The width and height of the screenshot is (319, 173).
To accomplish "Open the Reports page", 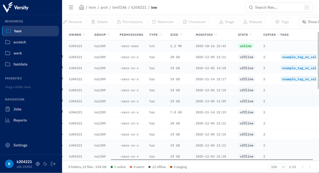I will (x=30, y=120).
